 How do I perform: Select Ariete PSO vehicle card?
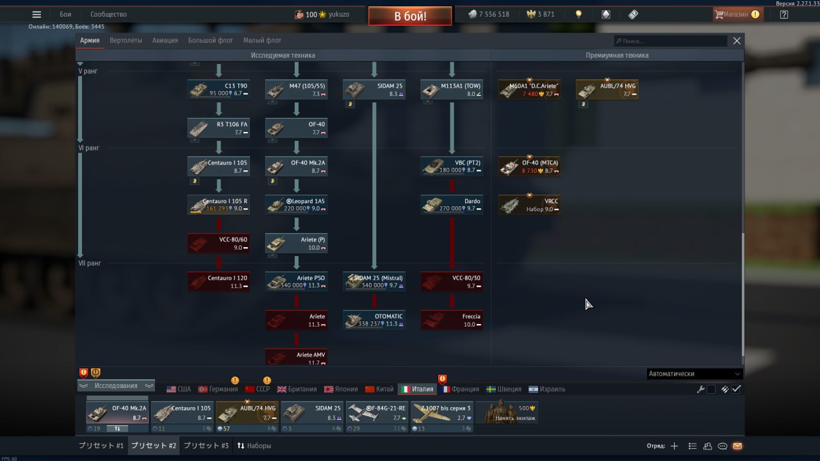pos(296,282)
